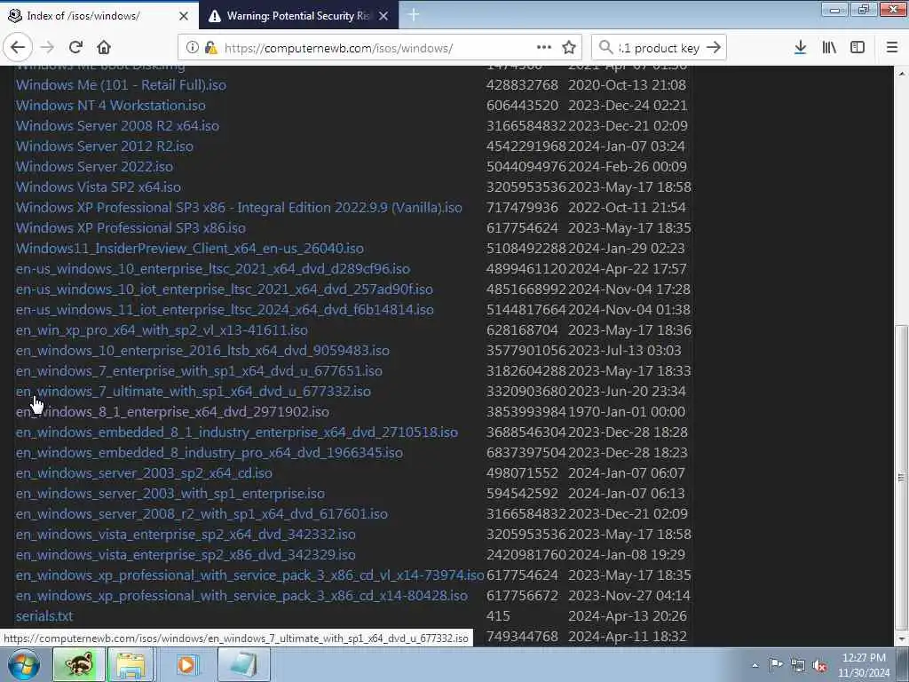Image resolution: width=909 pixels, height=682 pixels.
Task: Open the file explorer taskbar icon
Action: (131, 664)
